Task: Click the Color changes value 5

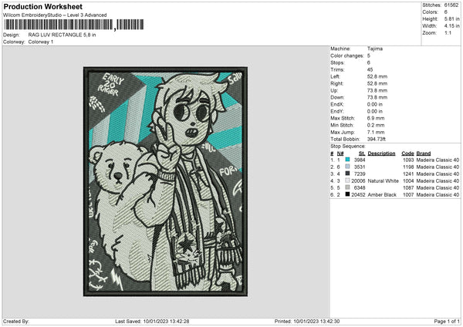Action: [x=369, y=56]
